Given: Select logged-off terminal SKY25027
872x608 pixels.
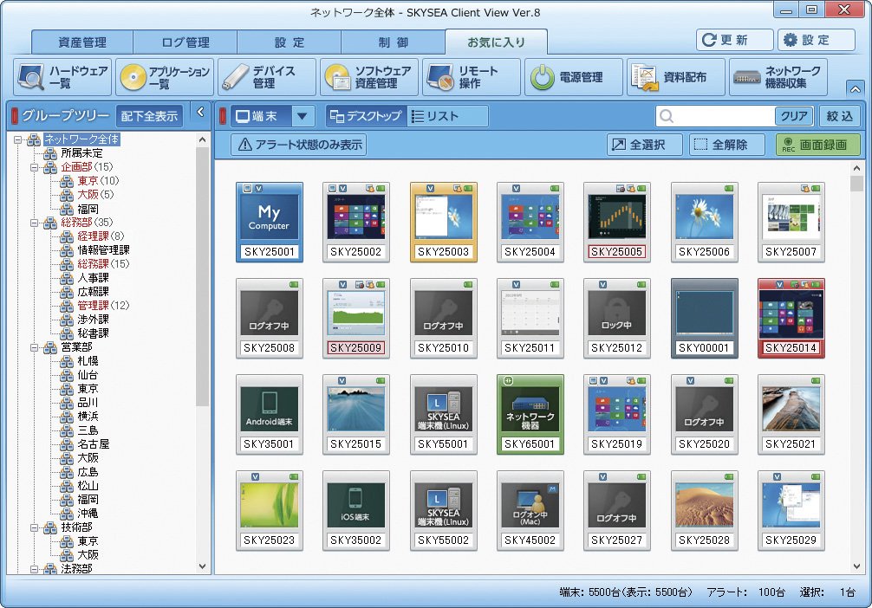Looking at the screenshot, I should tap(617, 511).
